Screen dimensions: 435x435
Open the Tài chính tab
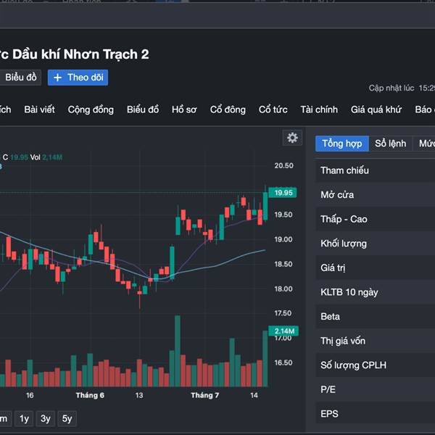tap(319, 109)
